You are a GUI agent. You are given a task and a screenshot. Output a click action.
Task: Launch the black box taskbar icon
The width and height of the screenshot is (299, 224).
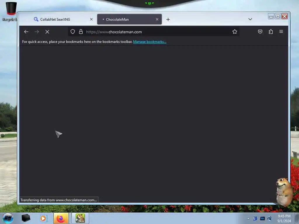click(x=26, y=218)
